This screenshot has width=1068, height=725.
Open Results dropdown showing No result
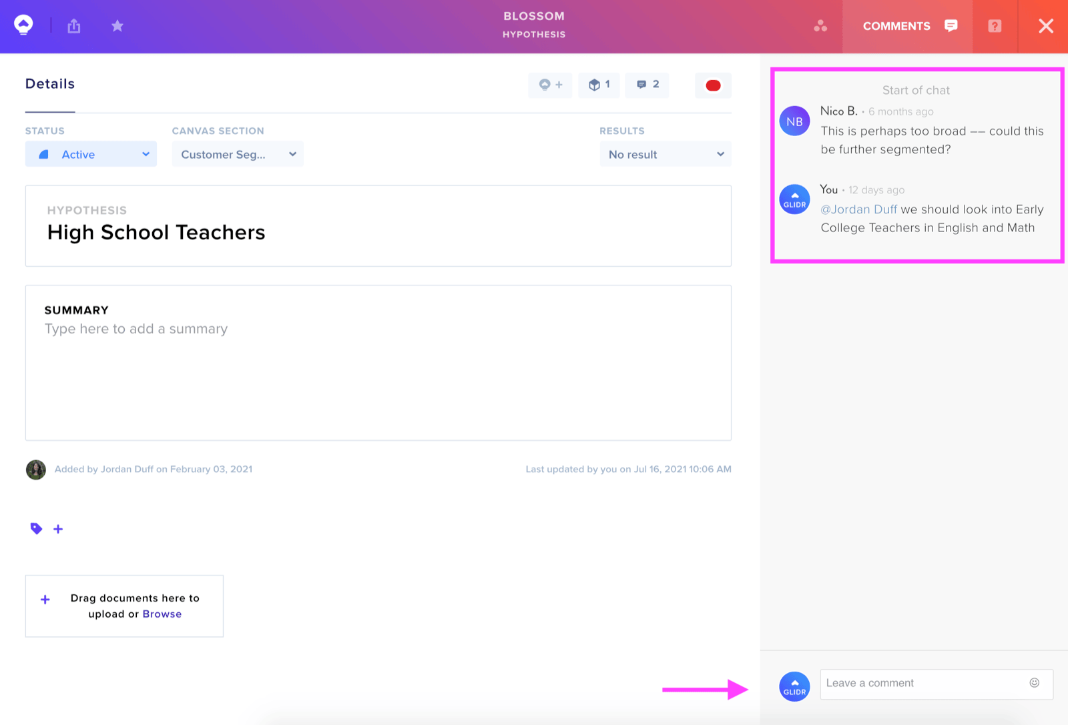coord(665,154)
